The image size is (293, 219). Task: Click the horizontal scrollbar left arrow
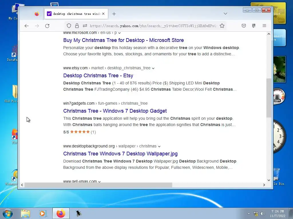pos(22,185)
